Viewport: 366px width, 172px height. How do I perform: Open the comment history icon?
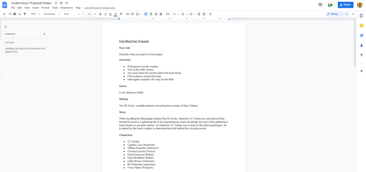[320, 5]
